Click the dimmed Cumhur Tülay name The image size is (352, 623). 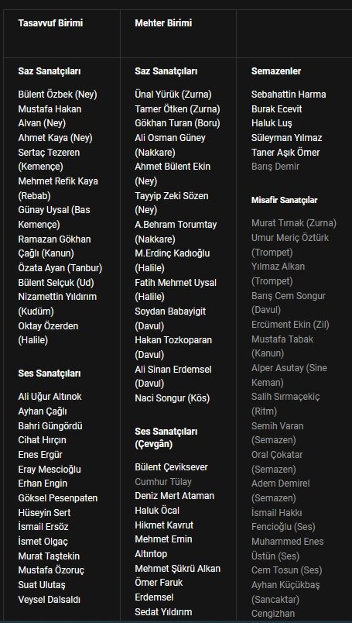point(163,482)
